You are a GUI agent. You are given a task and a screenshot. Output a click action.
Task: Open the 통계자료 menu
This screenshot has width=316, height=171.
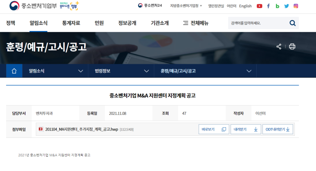(x=71, y=23)
